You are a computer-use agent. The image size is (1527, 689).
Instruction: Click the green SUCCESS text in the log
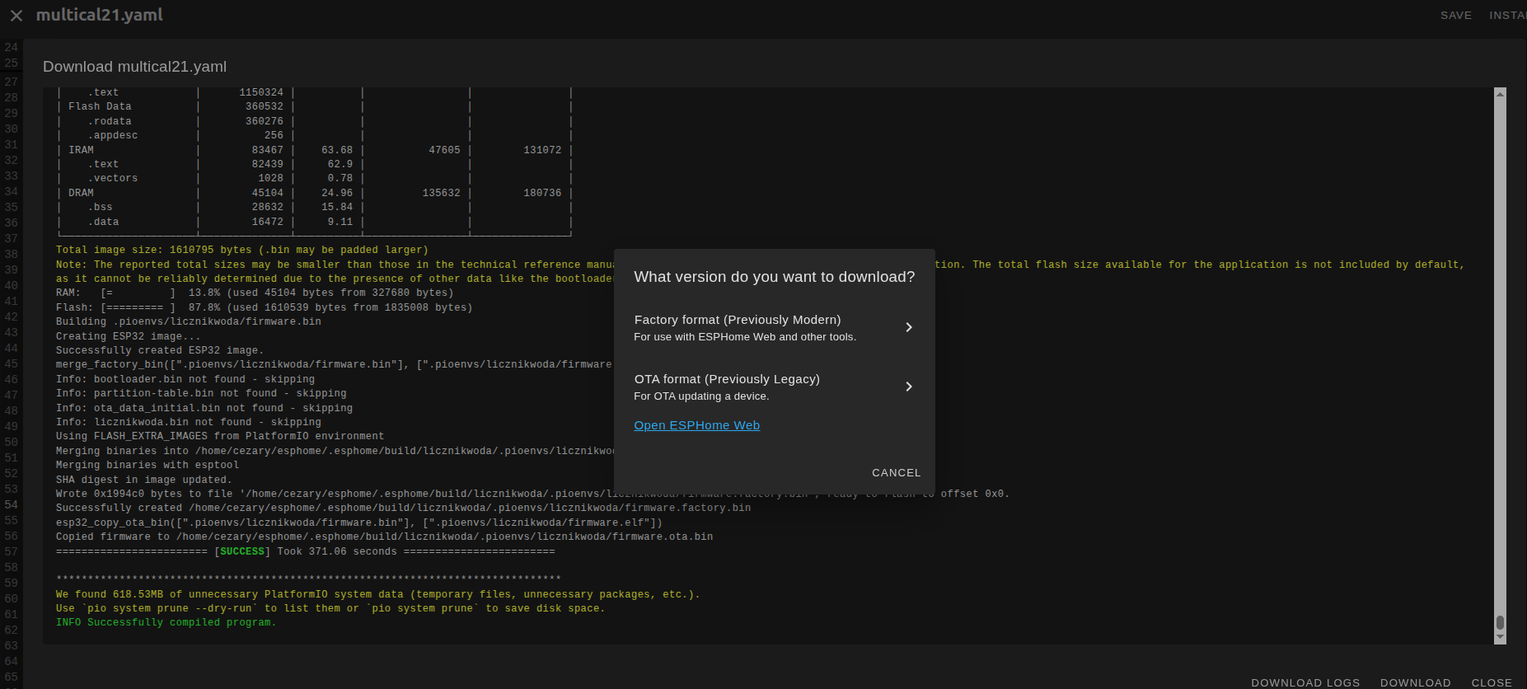click(x=242, y=551)
